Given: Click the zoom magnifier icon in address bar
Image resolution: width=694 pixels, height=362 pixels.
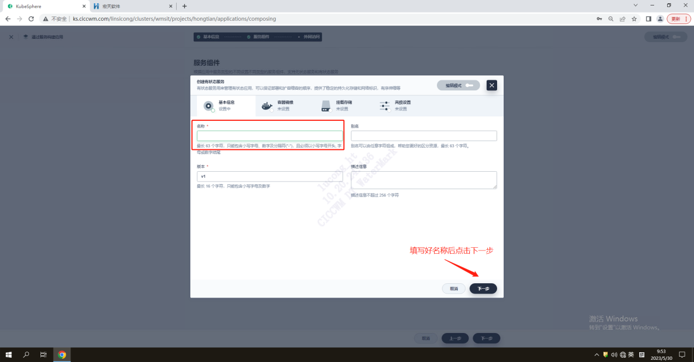Looking at the screenshot, I should (611, 19).
